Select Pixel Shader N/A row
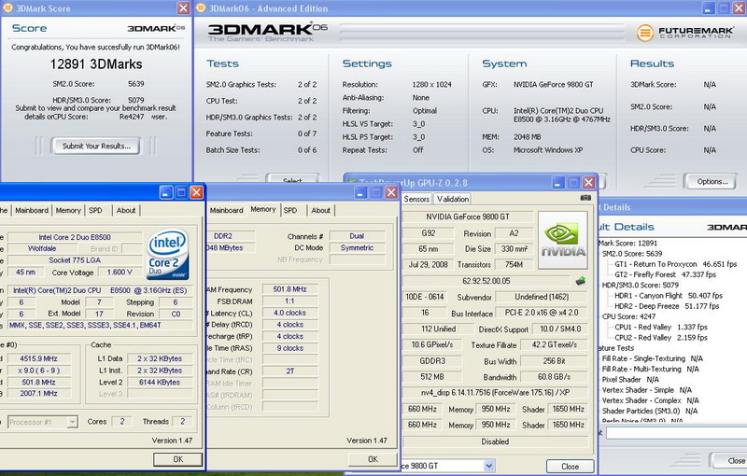 coord(630,379)
